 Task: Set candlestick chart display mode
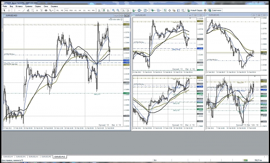[104, 10]
